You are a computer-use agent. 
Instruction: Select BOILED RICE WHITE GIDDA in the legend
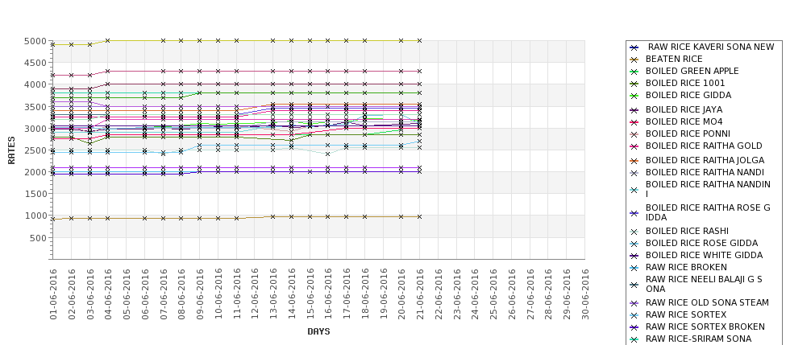point(704,255)
